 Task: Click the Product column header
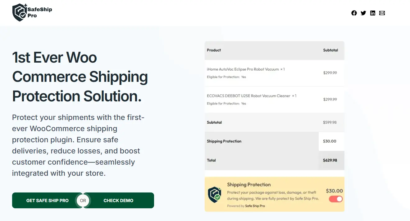click(x=214, y=50)
